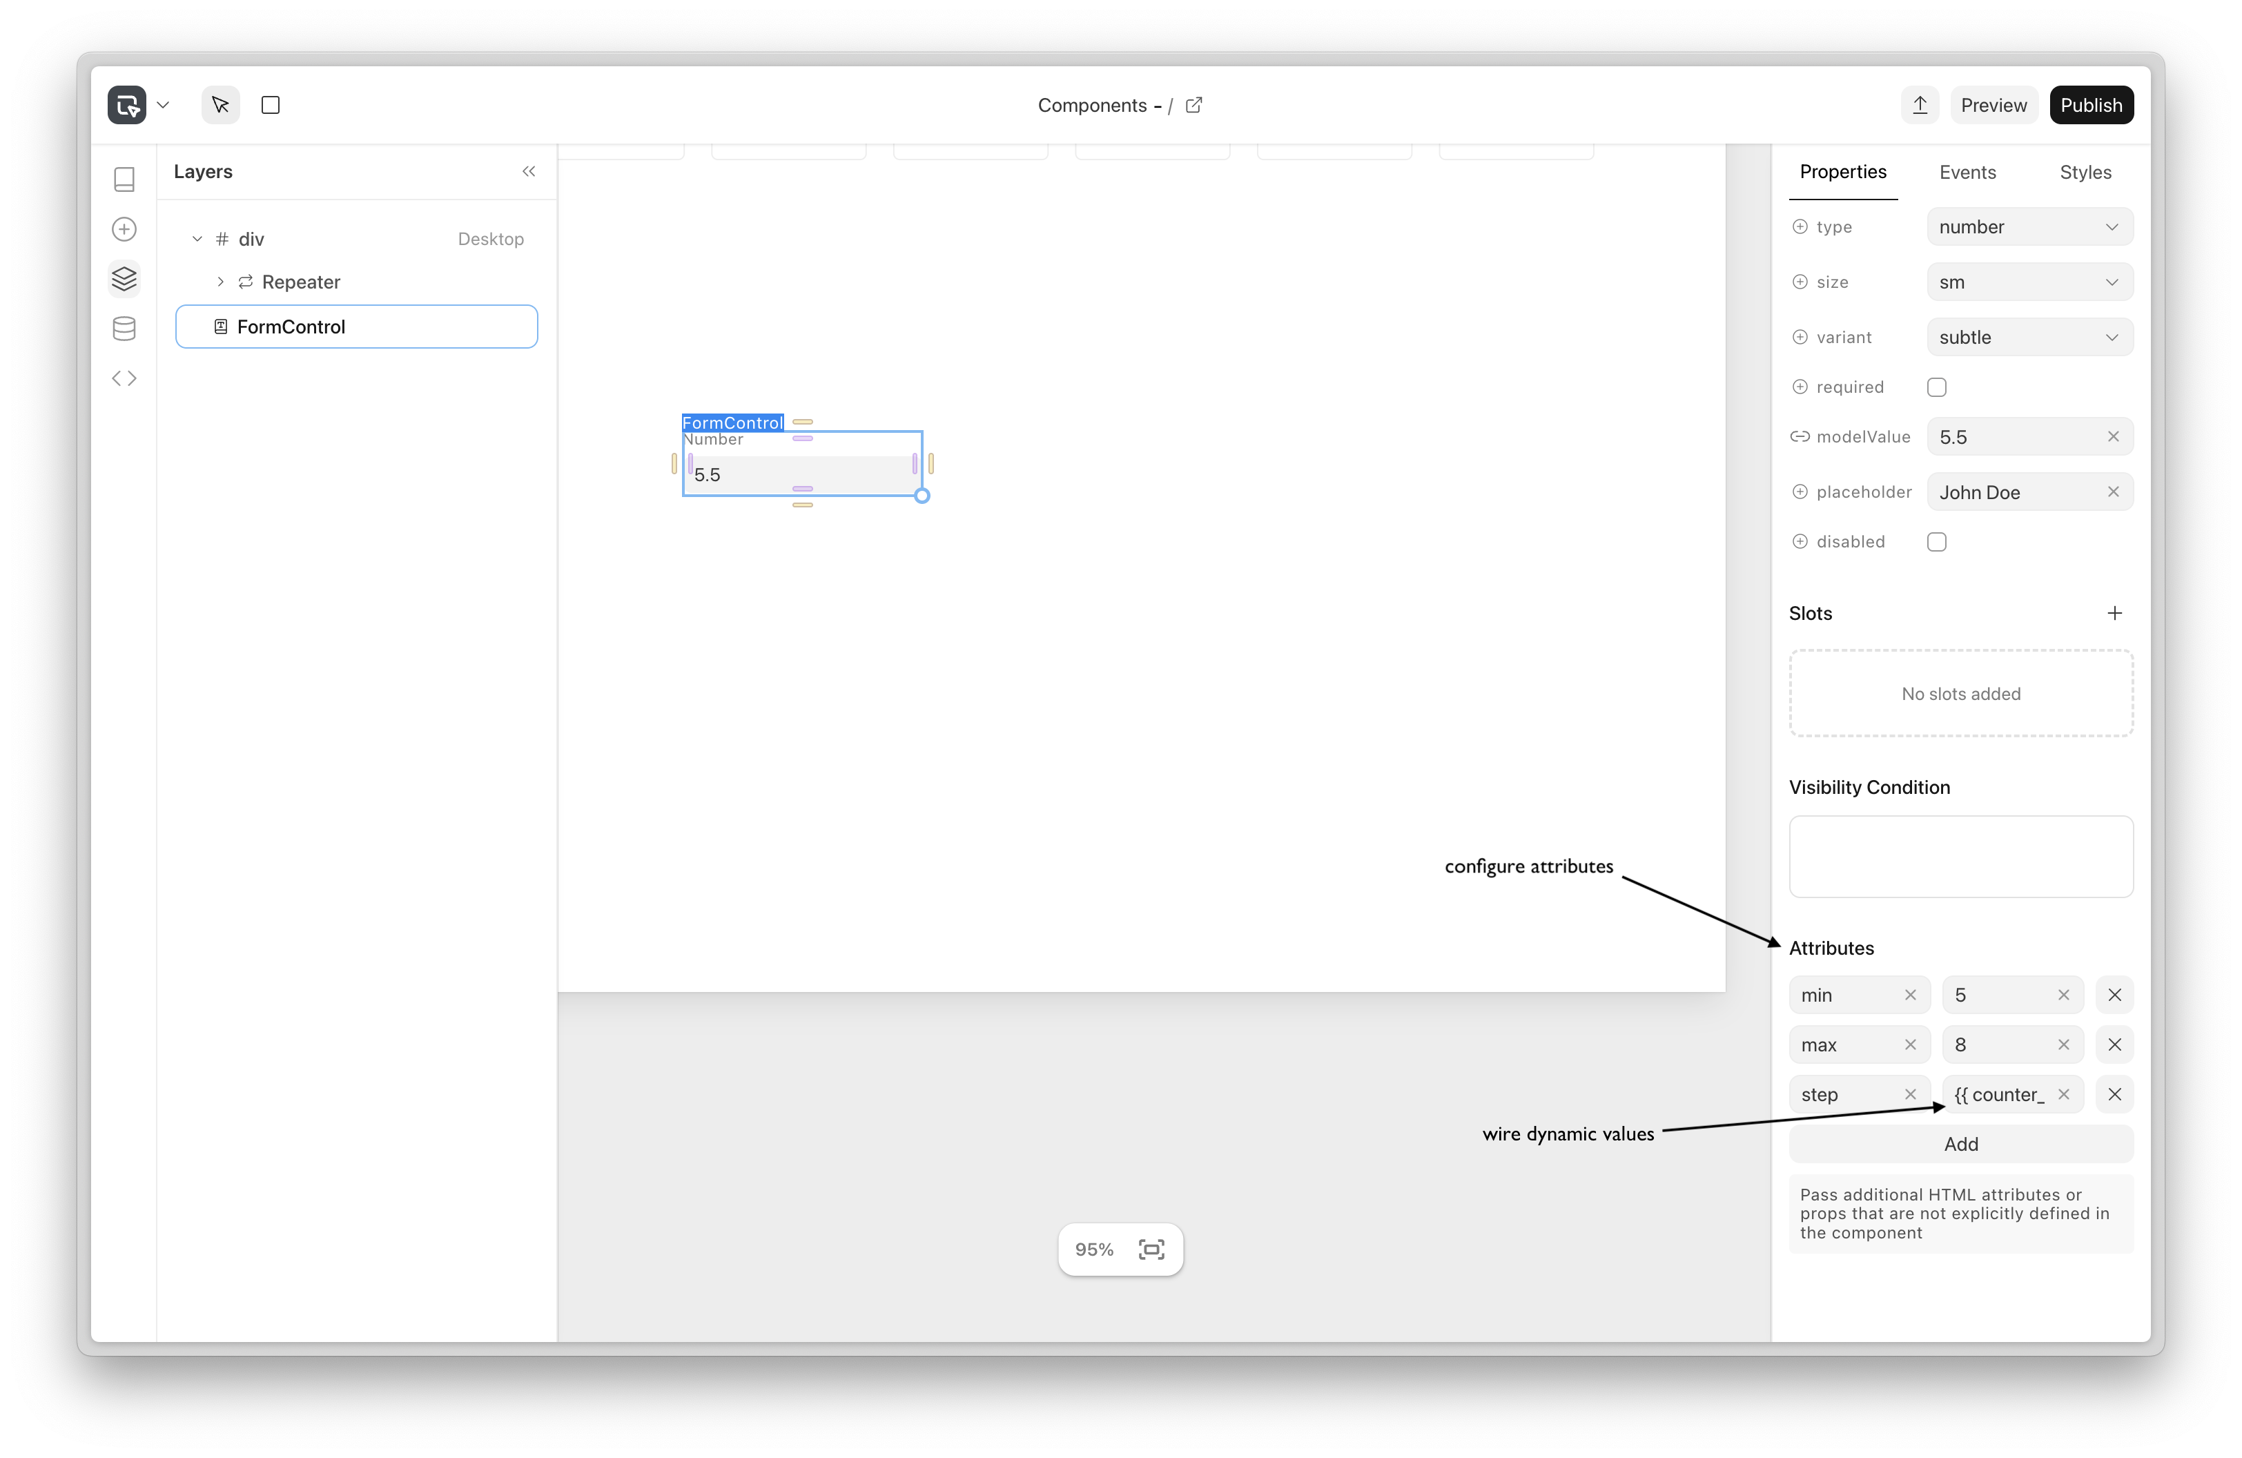Viewport: 2242px width, 1458px height.
Task: Expand the Repeater layer
Action: tap(220, 282)
